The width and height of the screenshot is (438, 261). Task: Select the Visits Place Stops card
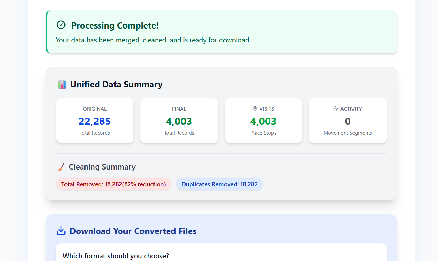263,121
